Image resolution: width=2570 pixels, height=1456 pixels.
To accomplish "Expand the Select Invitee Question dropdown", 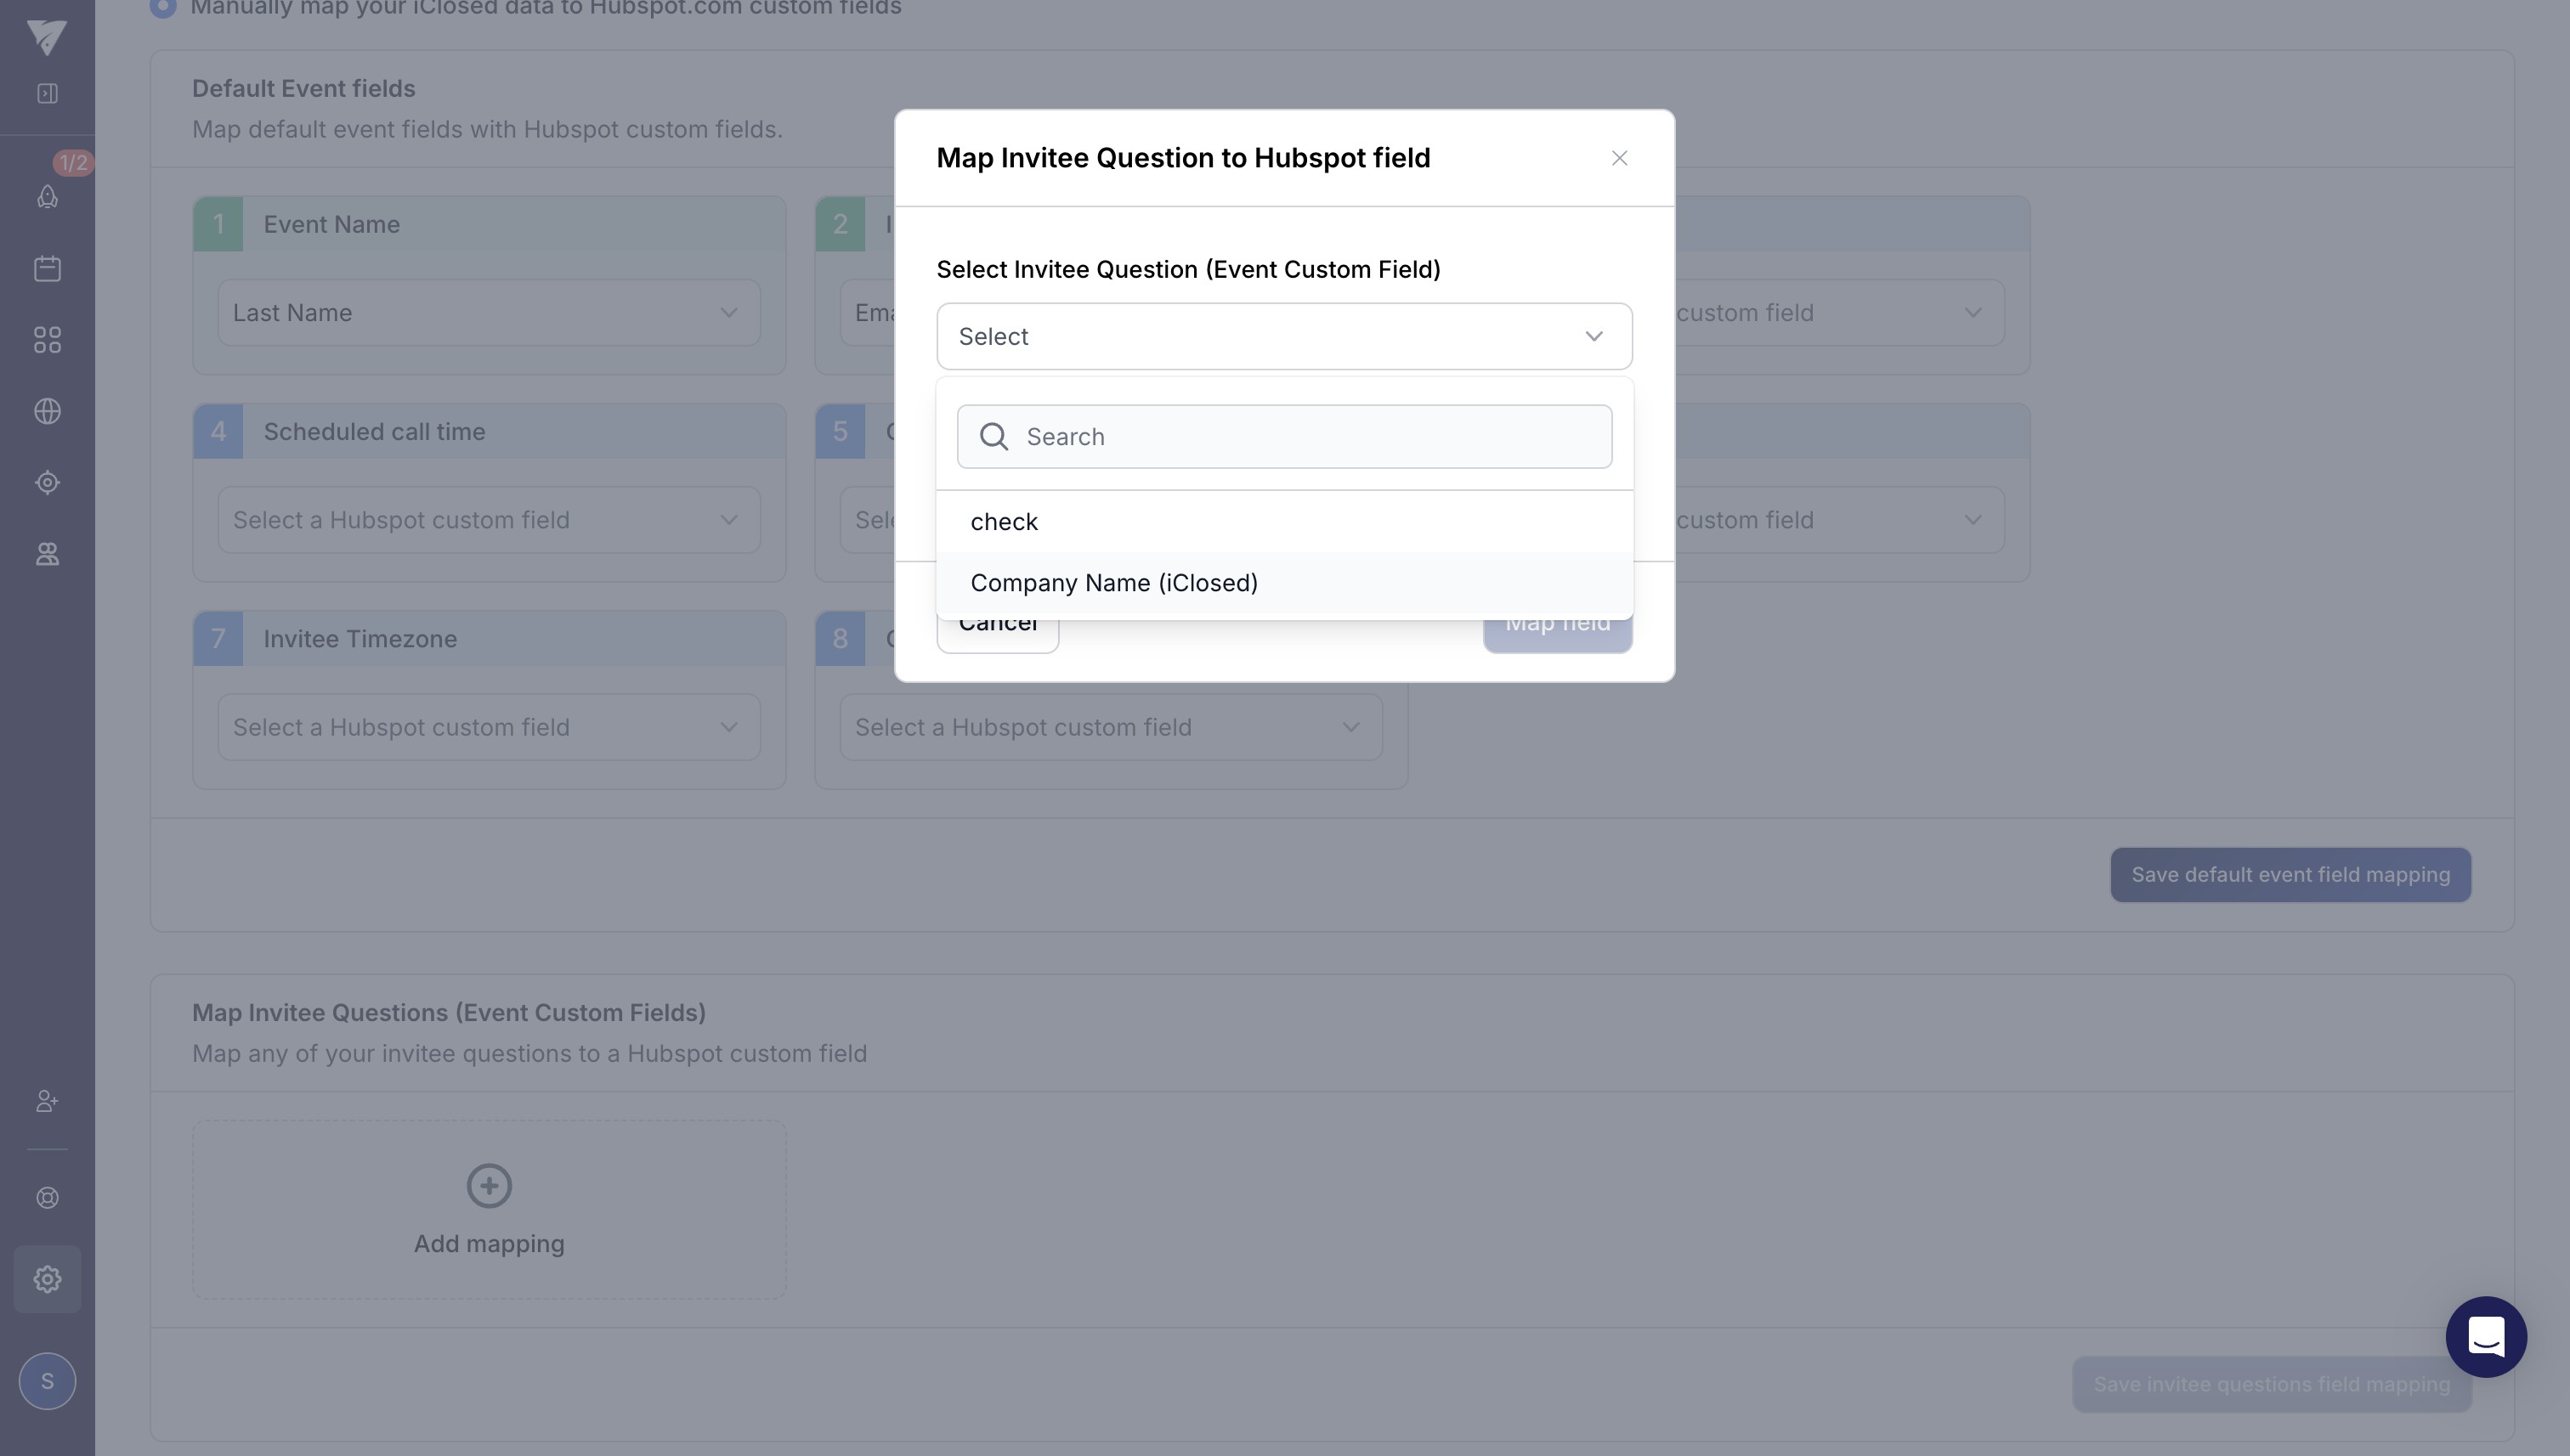I will click(1283, 337).
